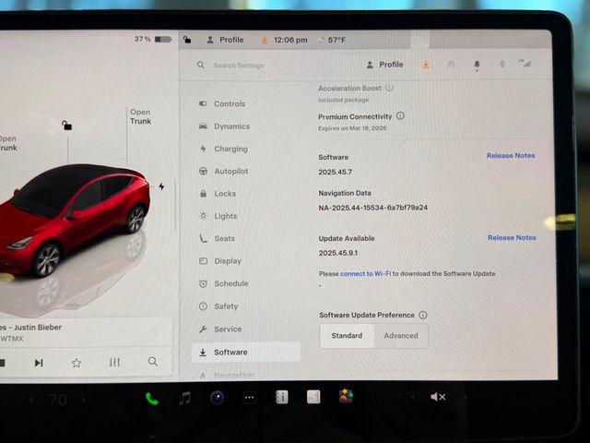This screenshot has width=590, height=443.
Task: Tap the HomeLink garage icon
Action: pyautogui.click(x=451, y=65)
